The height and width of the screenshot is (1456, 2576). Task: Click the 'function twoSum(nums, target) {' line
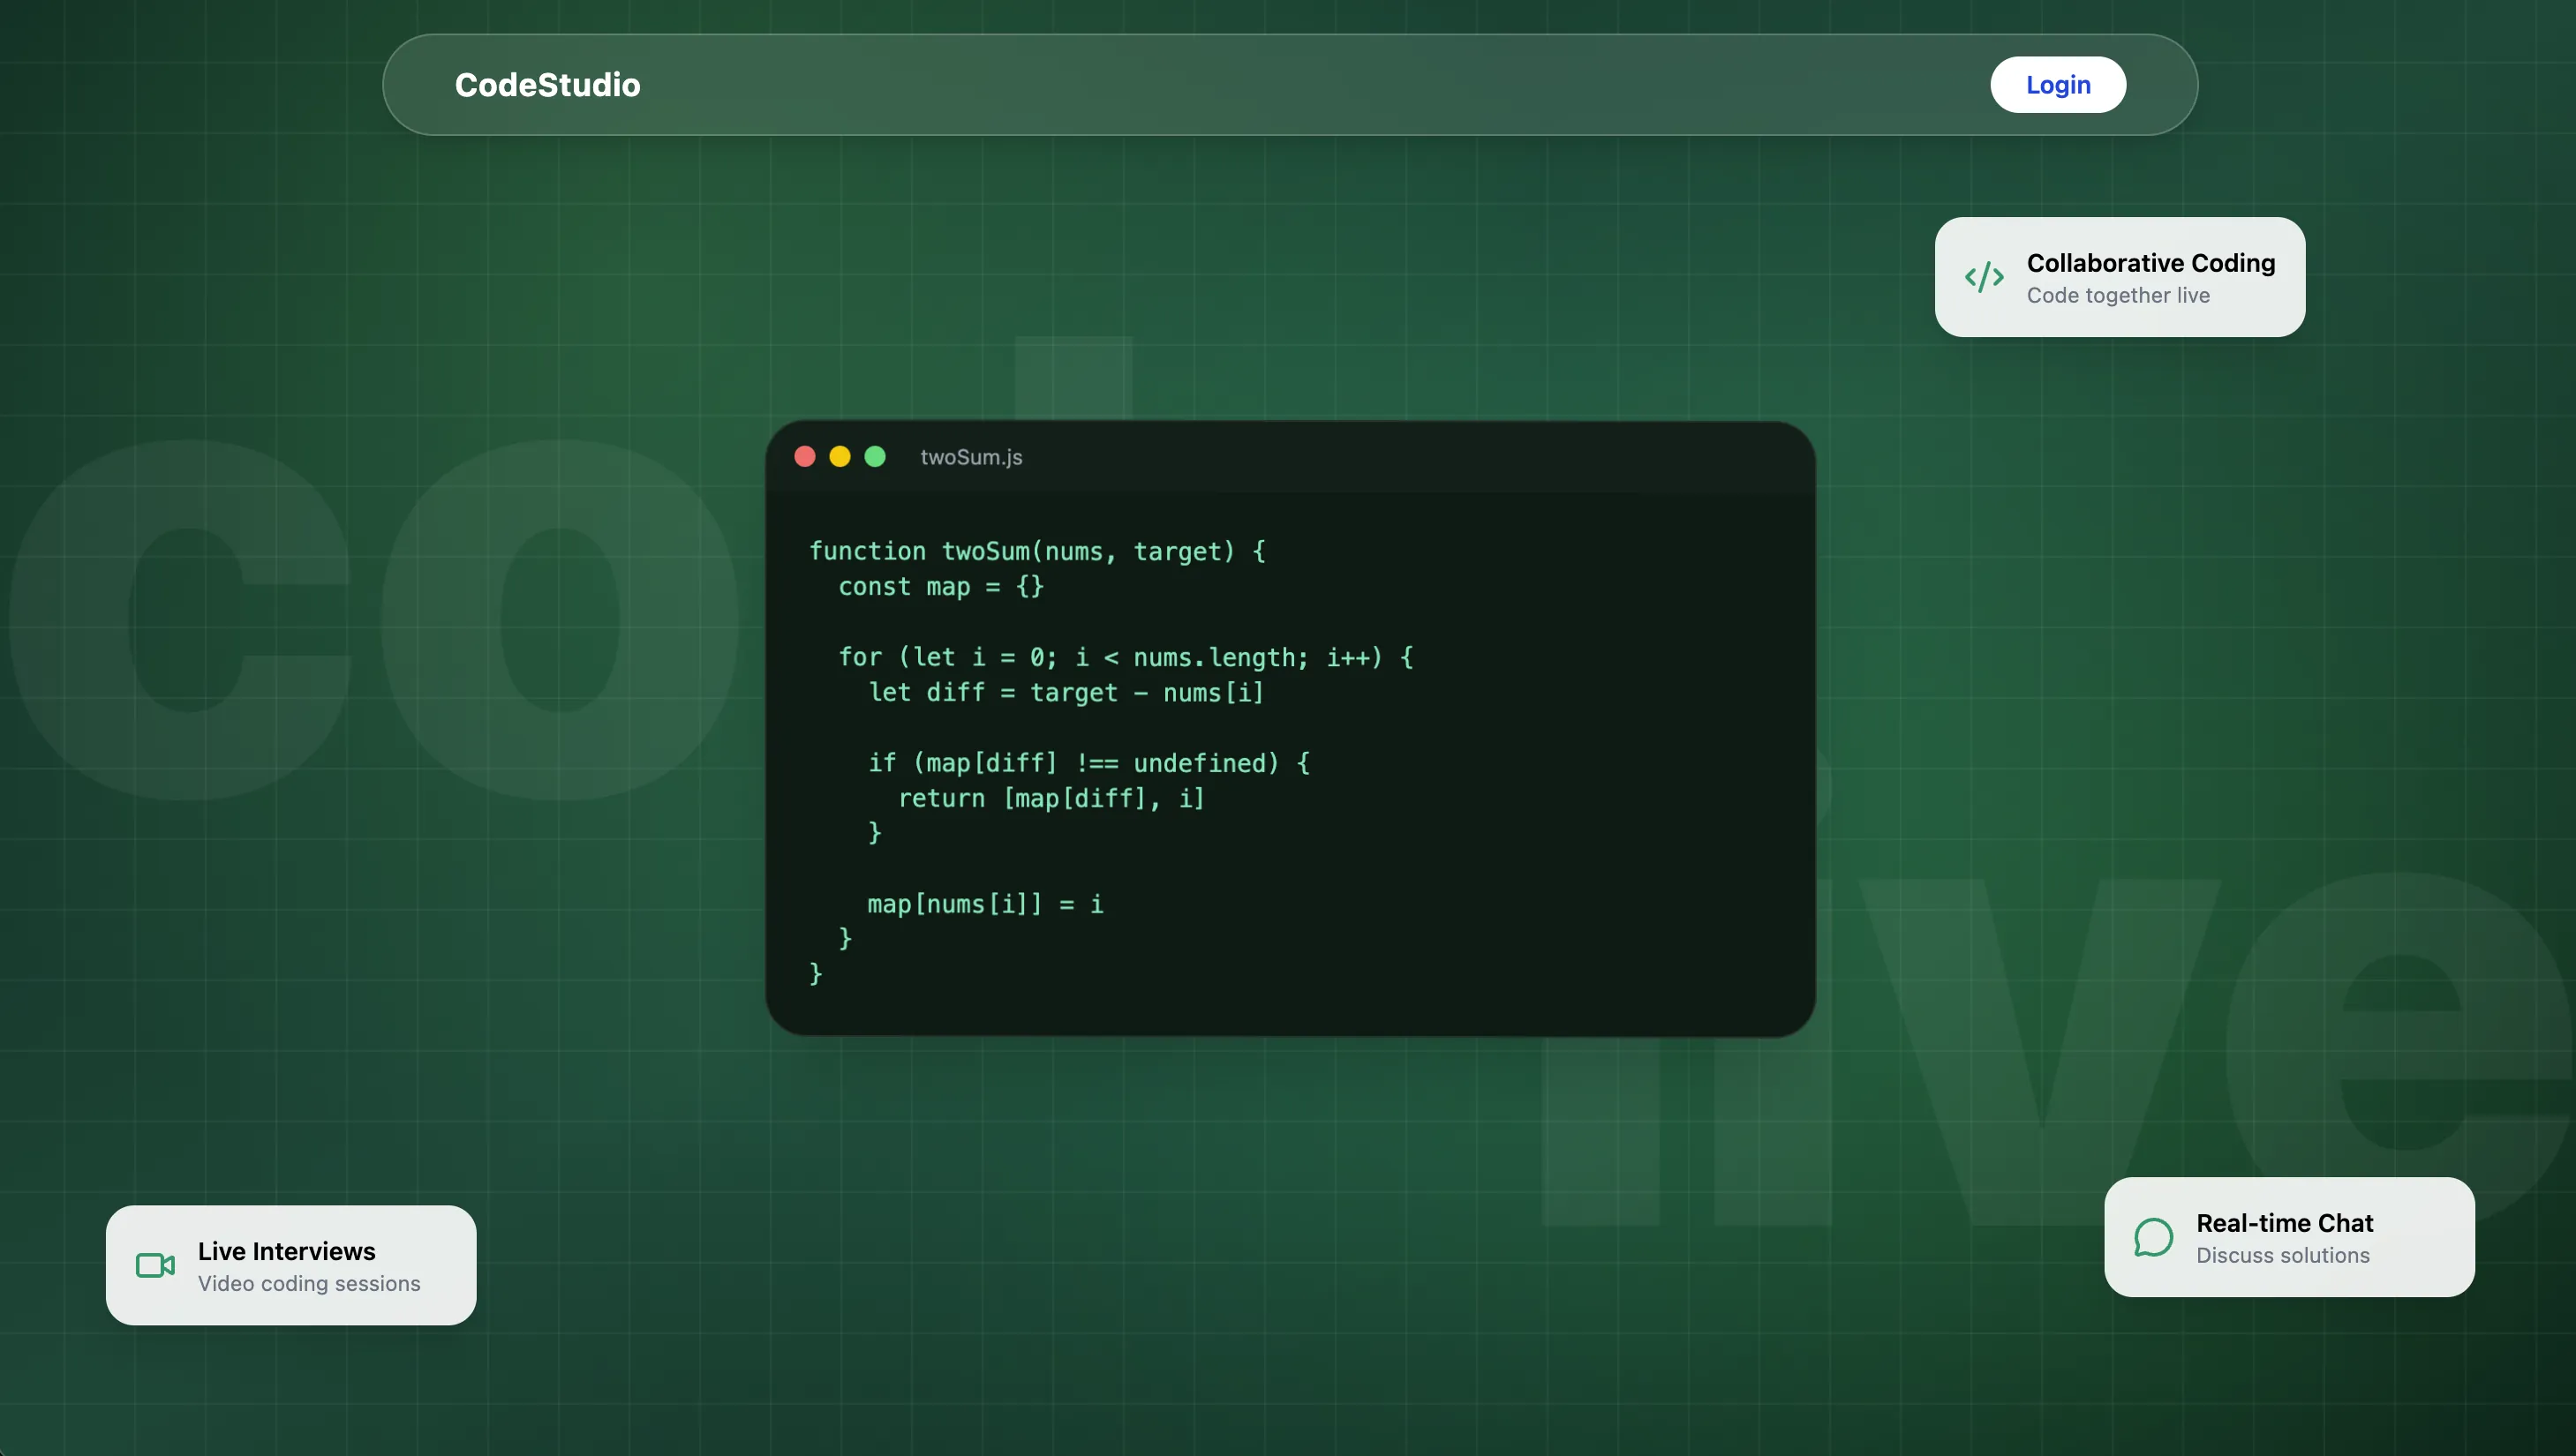pyautogui.click(x=1037, y=551)
